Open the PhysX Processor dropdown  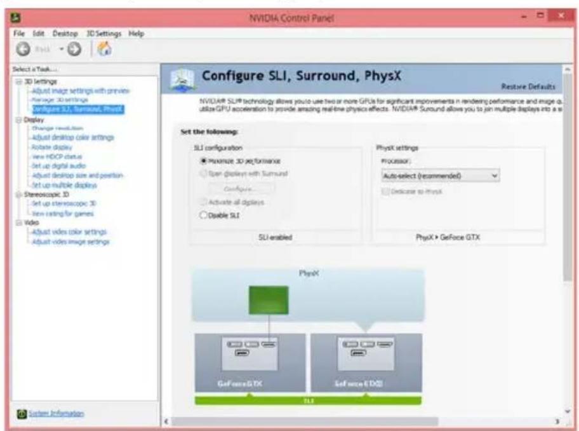tap(440, 175)
